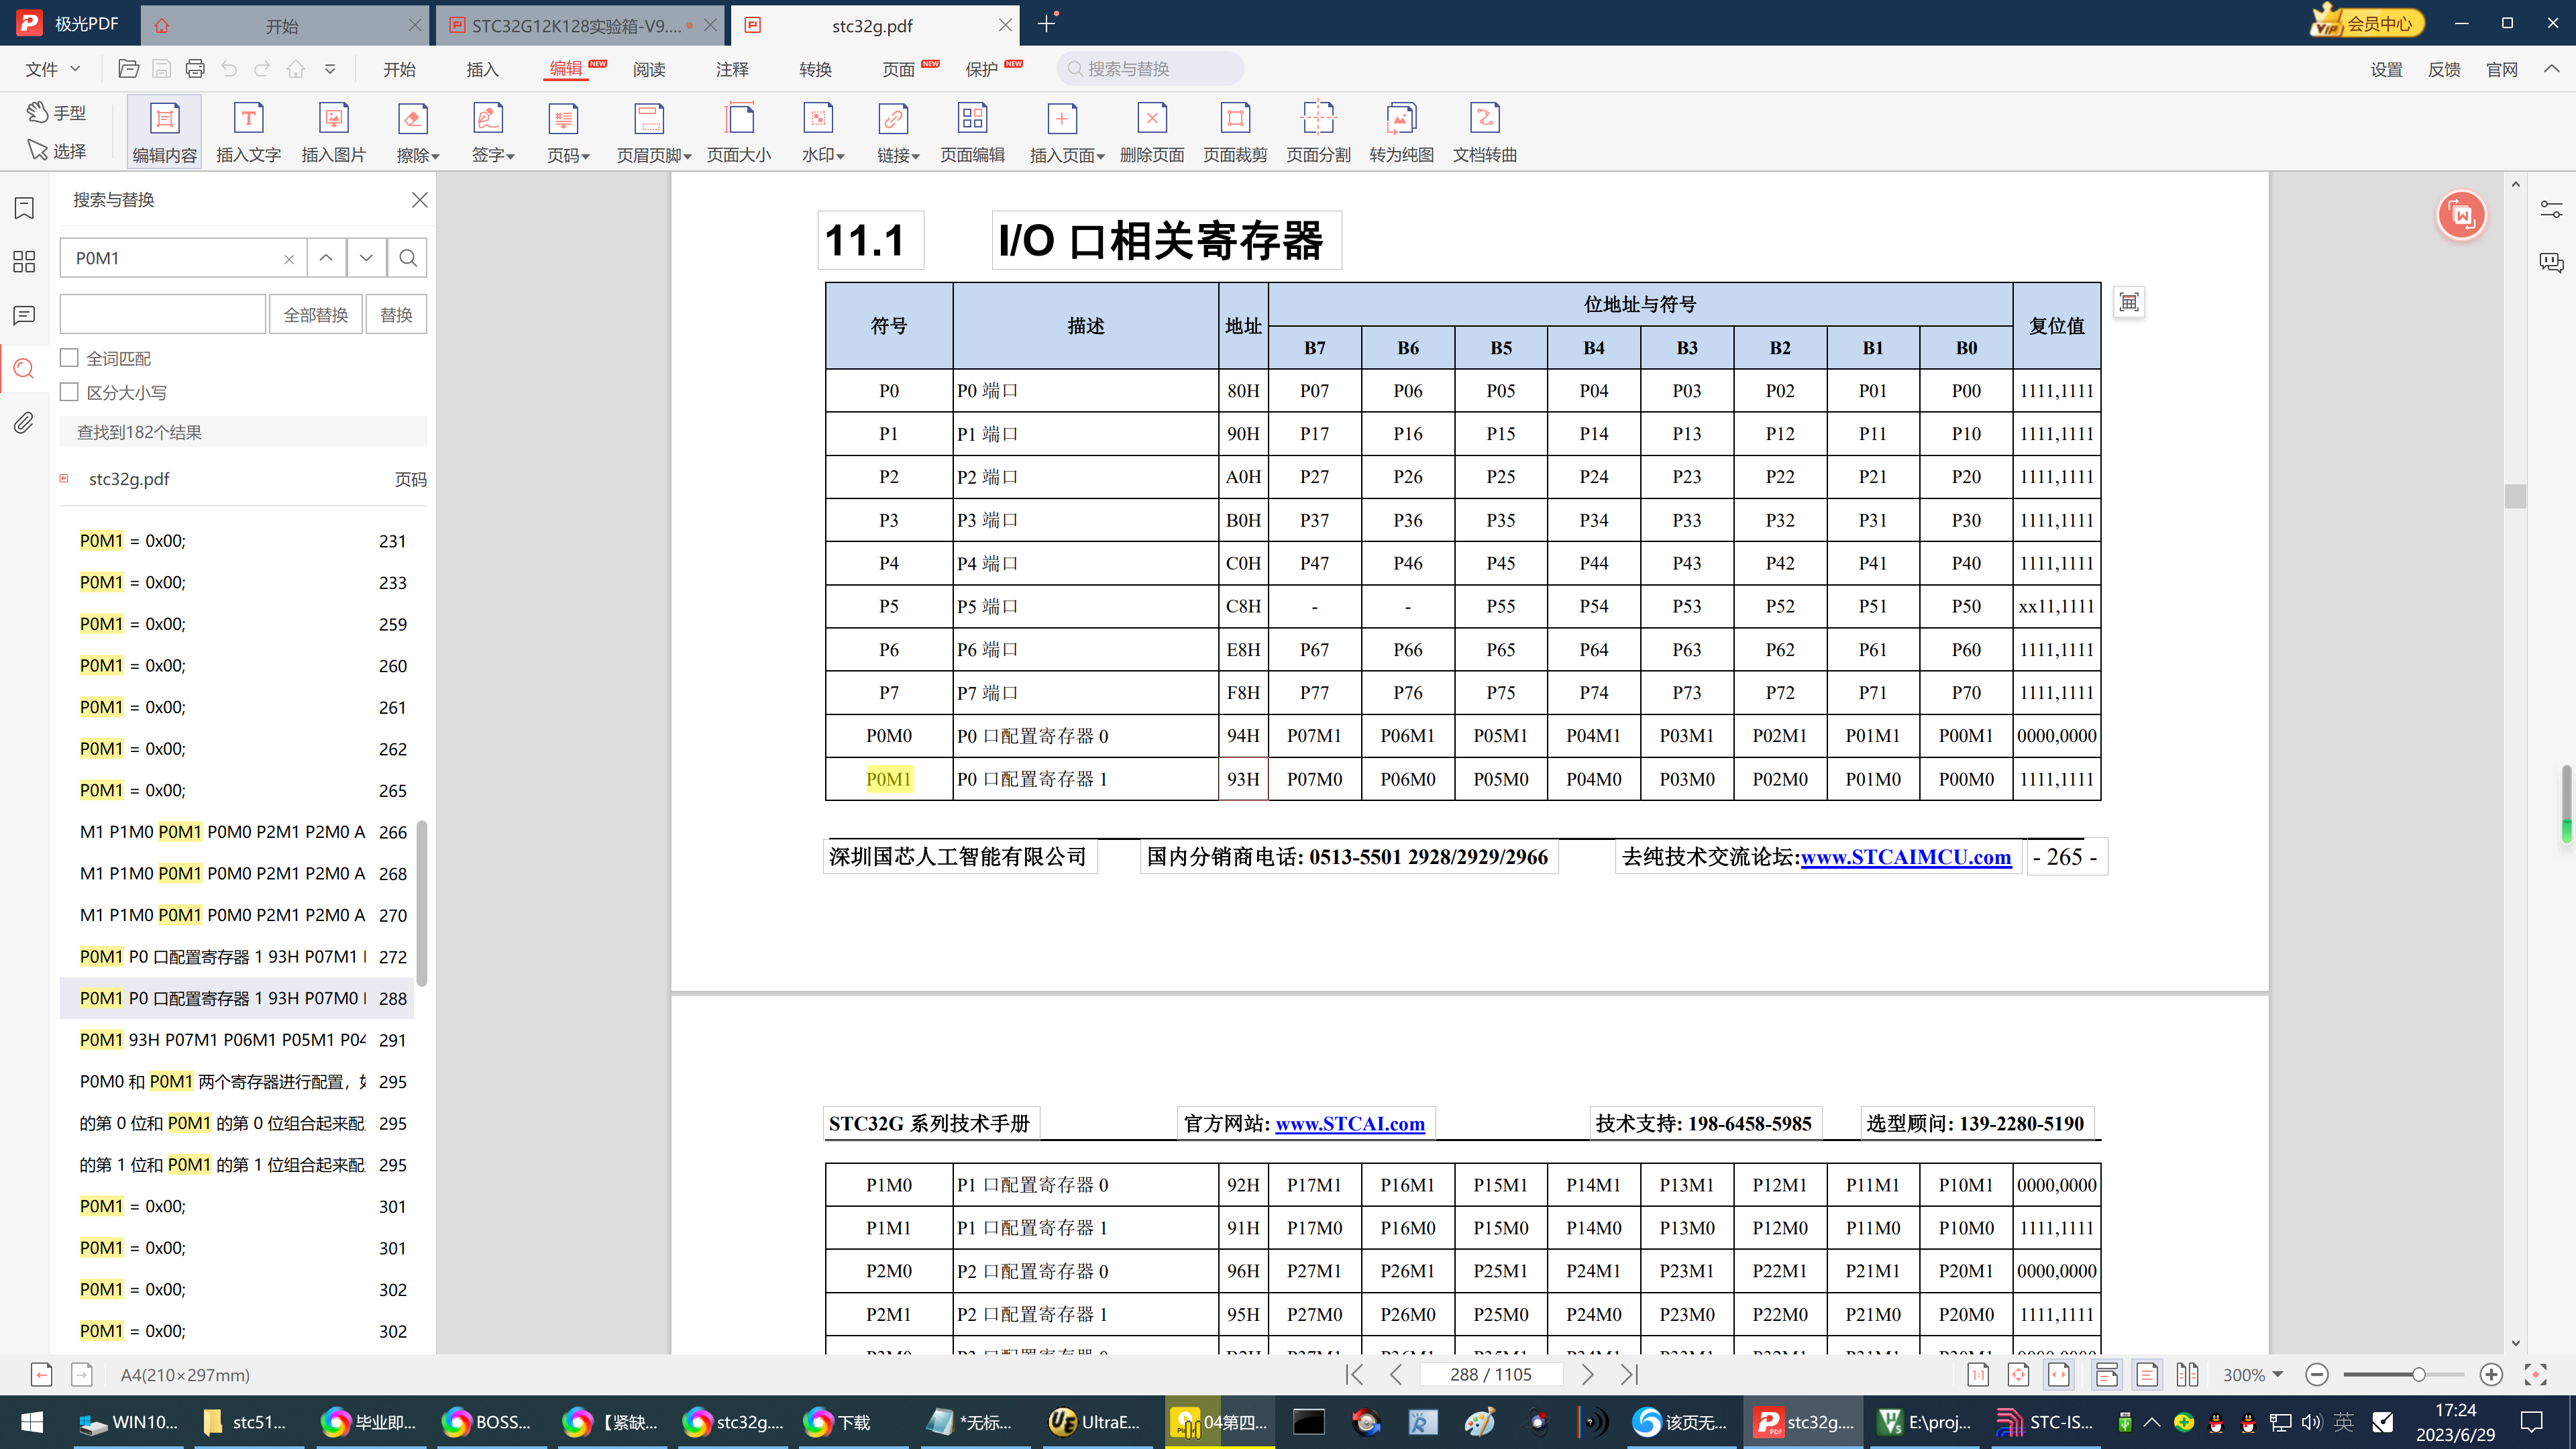The height and width of the screenshot is (1449, 2576).
Task: Click the 全部替换 replace all button
Action: pos(316,314)
